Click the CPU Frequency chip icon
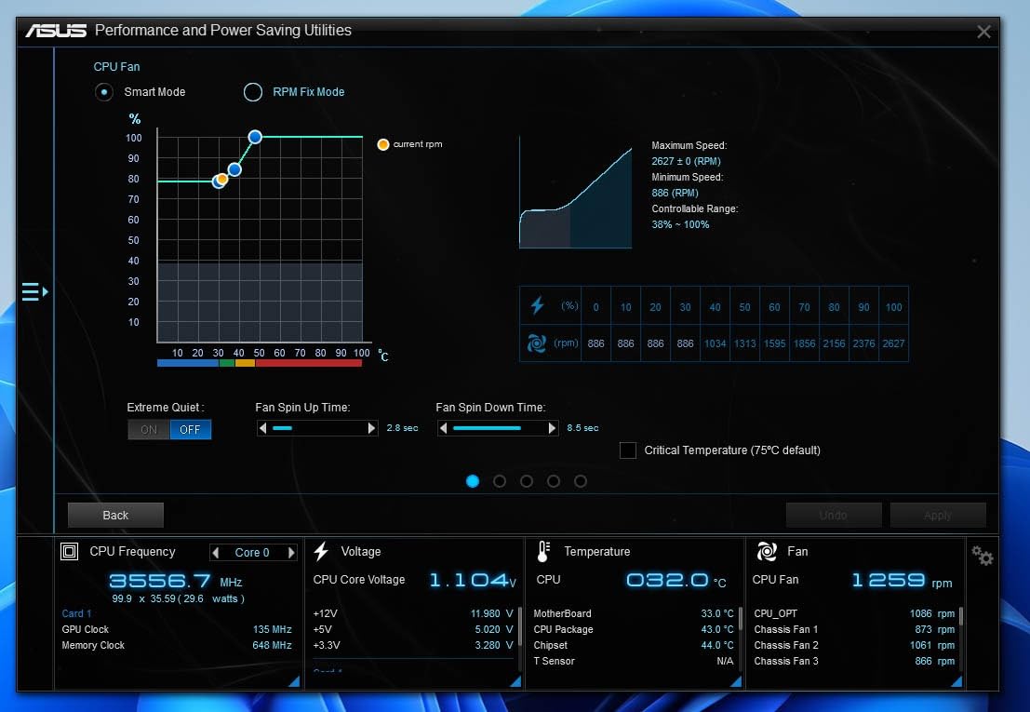This screenshot has width=1030, height=712. (69, 551)
